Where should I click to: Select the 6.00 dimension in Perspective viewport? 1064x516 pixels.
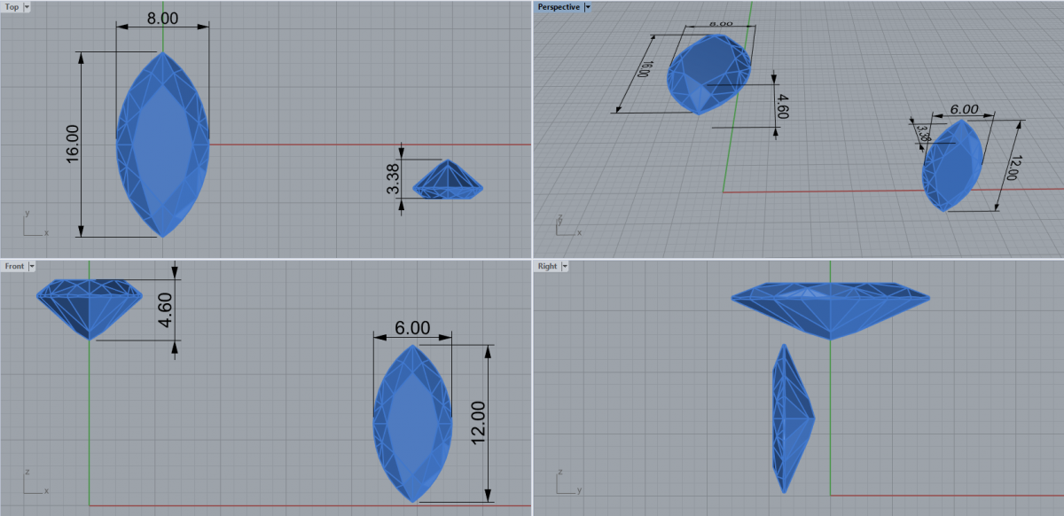coord(964,109)
